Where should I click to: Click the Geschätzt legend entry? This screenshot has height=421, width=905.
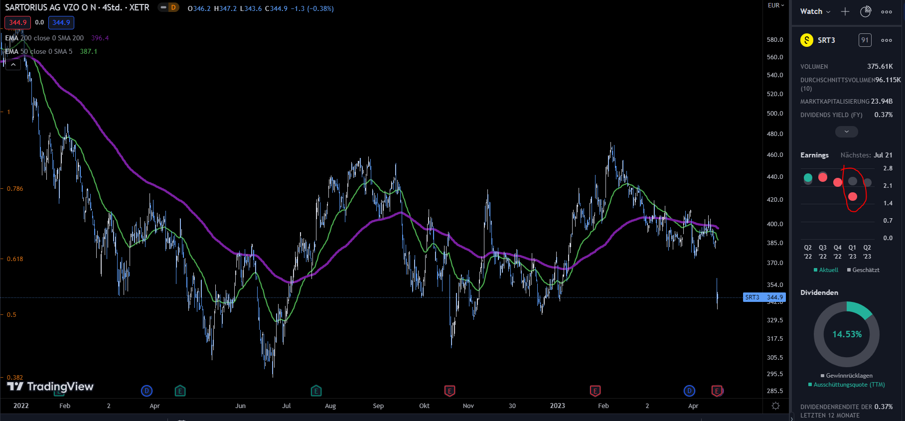click(x=864, y=270)
